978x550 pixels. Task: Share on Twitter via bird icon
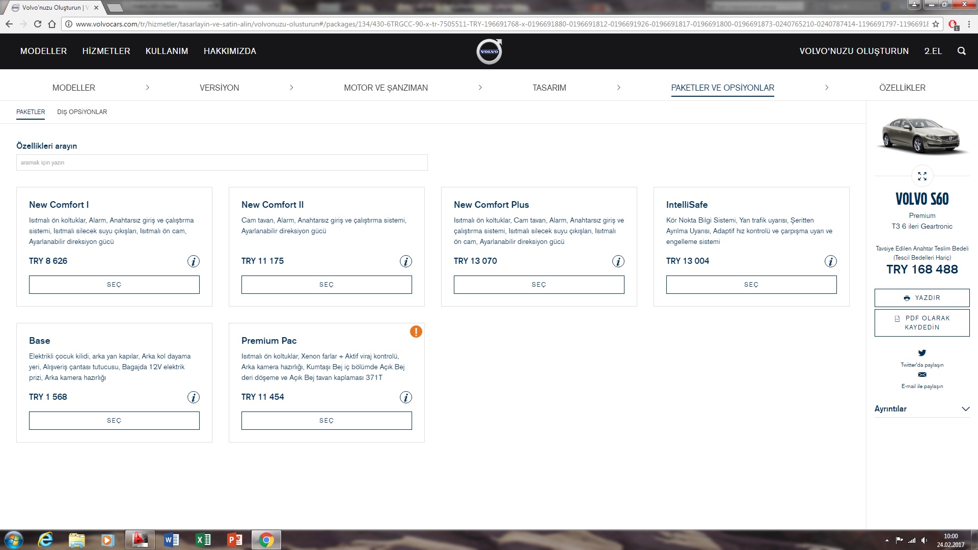click(x=922, y=352)
